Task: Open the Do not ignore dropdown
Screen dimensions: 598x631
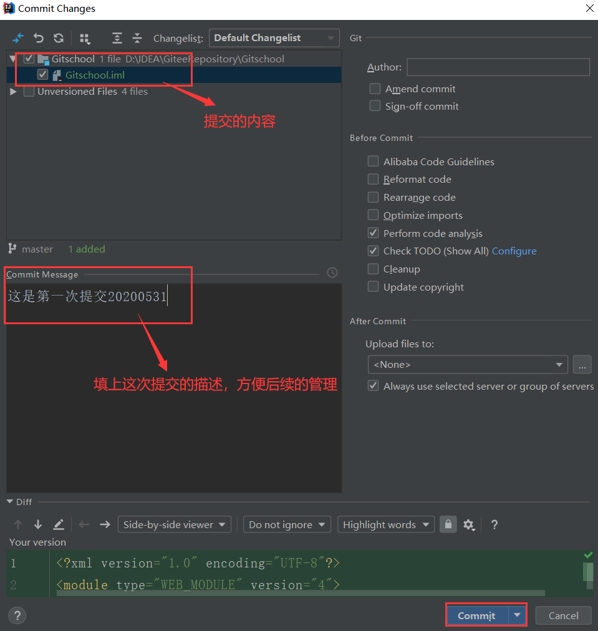Action: 287,525
